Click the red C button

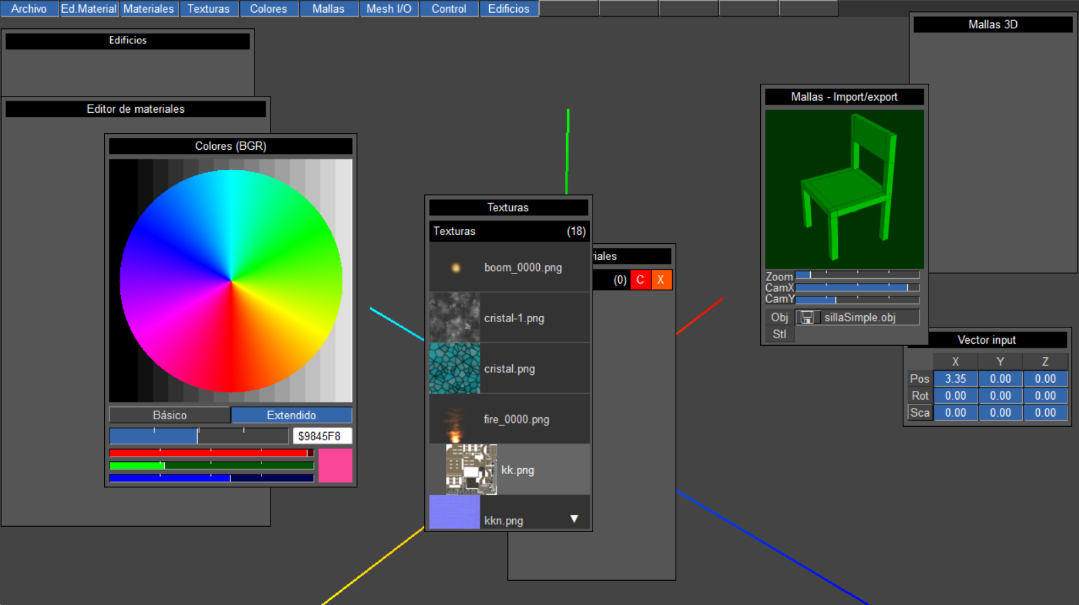640,280
